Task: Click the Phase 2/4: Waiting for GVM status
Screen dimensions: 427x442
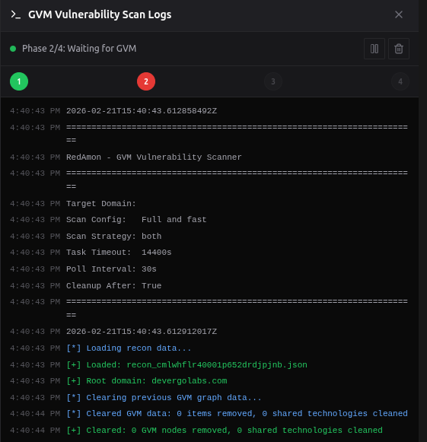Action: point(79,49)
